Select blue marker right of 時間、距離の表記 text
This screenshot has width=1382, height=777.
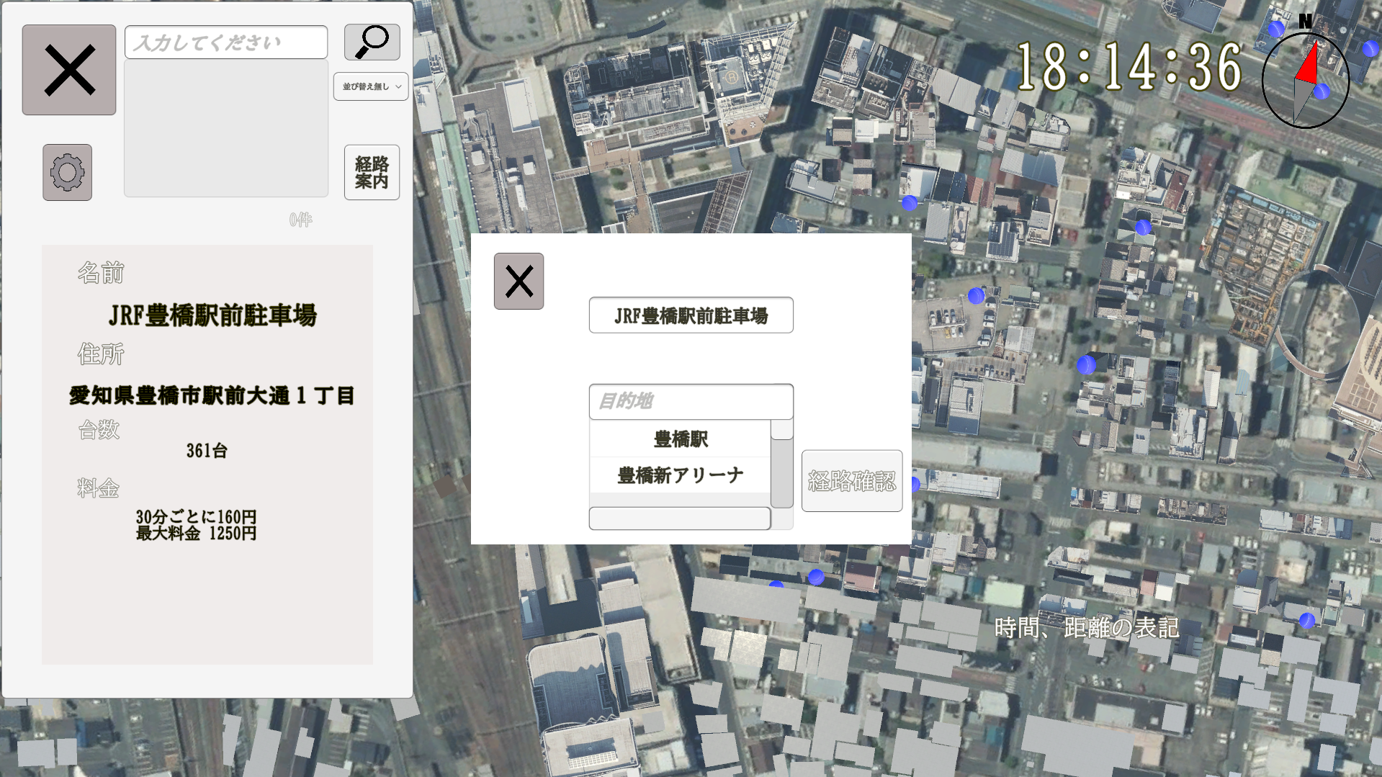click(1306, 620)
